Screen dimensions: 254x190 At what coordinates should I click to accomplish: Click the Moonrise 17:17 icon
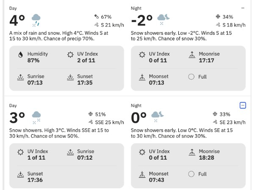(x=192, y=54)
